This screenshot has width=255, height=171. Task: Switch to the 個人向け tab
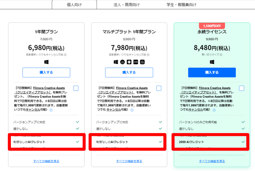(74, 5)
